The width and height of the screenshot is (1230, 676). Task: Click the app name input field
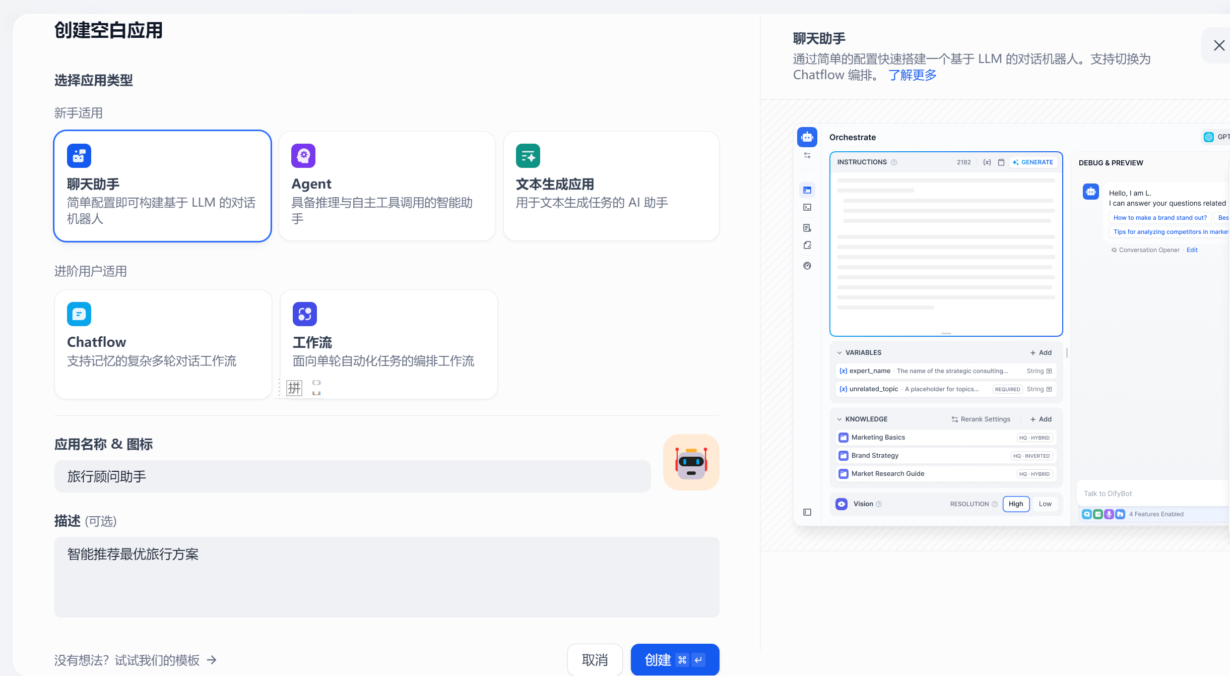point(352,476)
